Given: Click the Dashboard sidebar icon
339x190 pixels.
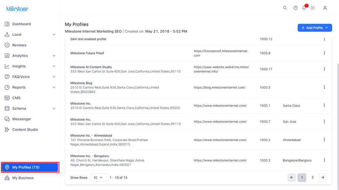Looking at the screenshot, I should pyautogui.click(x=7, y=24).
